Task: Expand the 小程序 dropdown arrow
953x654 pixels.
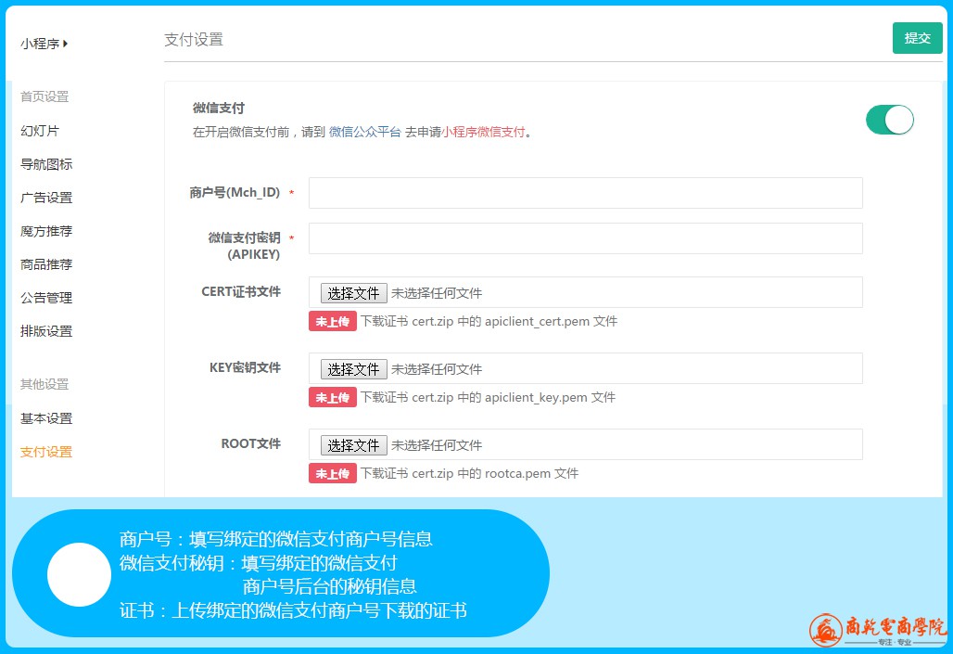Action: (x=65, y=44)
